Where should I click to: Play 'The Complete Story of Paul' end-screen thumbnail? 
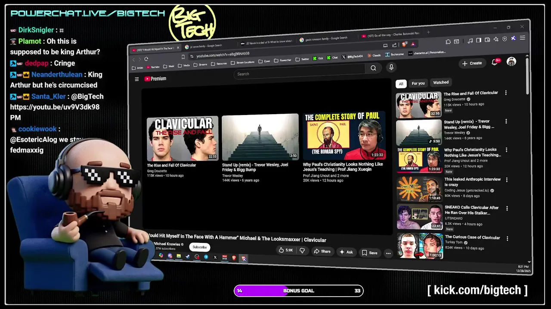tap(344, 136)
